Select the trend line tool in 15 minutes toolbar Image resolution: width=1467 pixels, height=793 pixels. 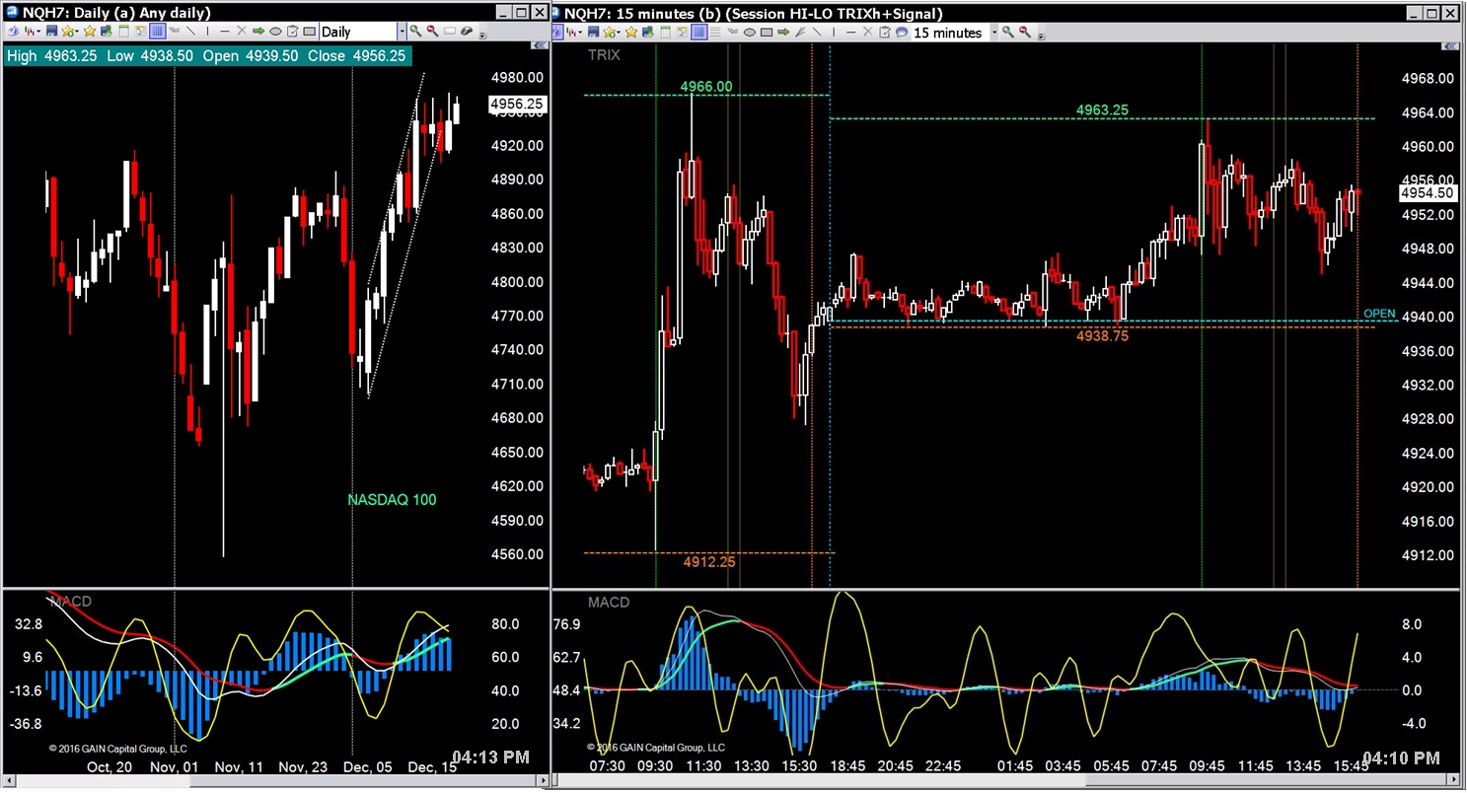pos(817,32)
